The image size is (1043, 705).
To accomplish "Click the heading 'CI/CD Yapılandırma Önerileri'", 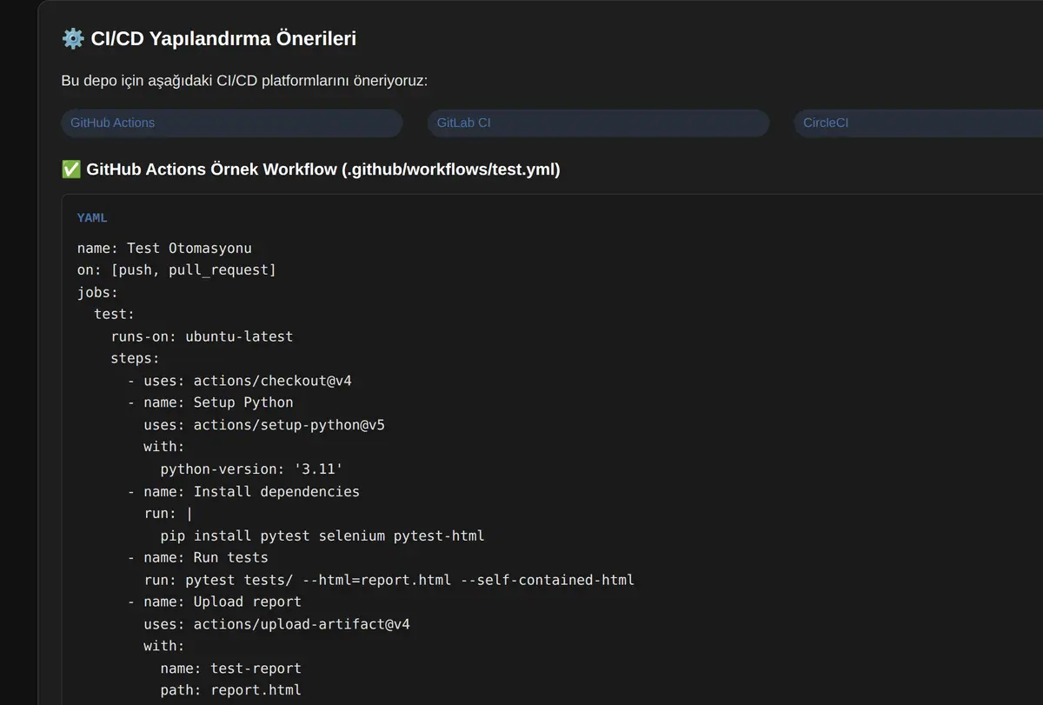I will [223, 39].
